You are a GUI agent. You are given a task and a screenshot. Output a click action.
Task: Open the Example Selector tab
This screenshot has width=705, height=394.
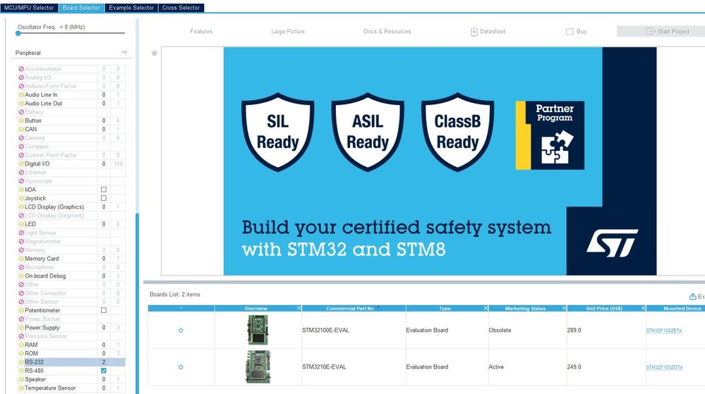(131, 8)
